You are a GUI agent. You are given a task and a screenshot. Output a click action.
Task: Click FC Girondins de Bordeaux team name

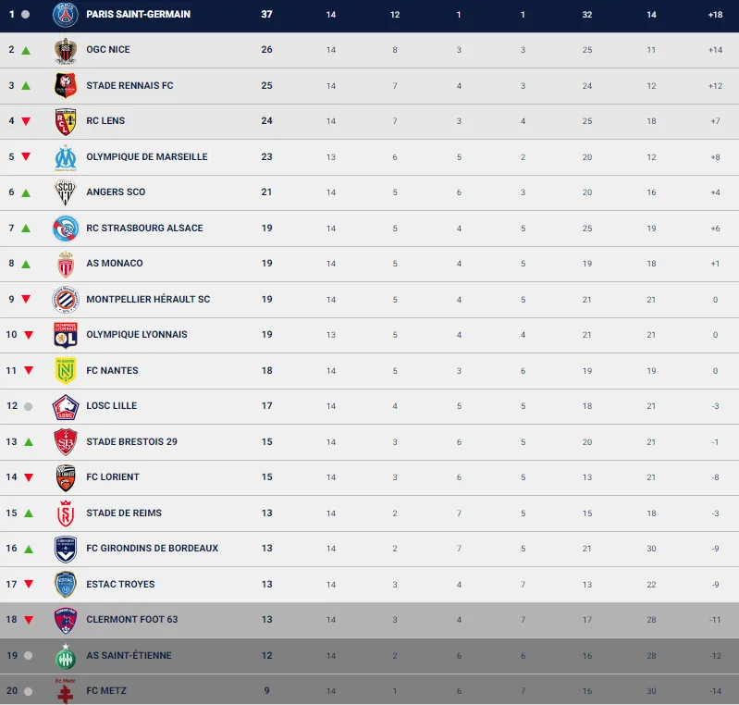[x=152, y=549]
